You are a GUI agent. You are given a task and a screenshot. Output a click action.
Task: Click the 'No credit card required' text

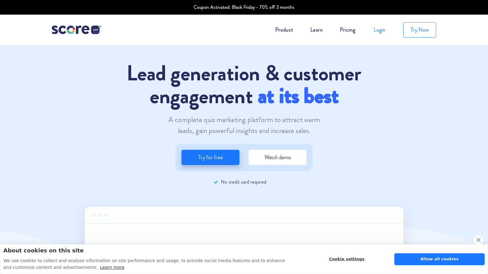243,182
